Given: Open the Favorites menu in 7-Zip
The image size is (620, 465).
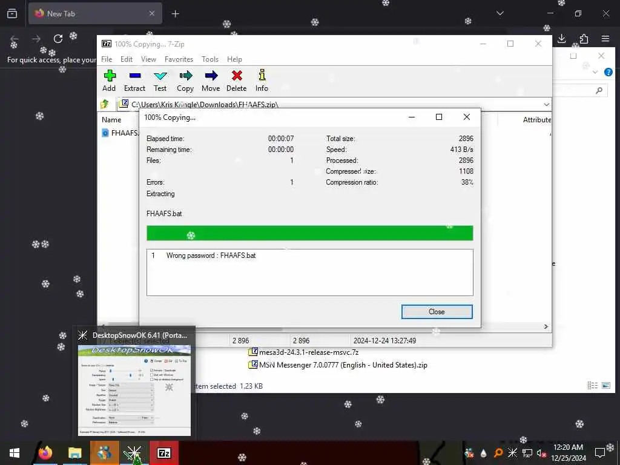Looking at the screenshot, I should pyautogui.click(x=179, y=59).
